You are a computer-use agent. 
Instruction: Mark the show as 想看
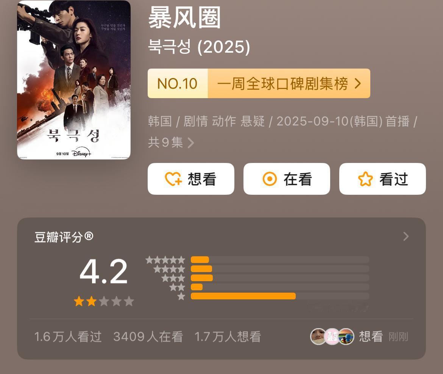191,179
